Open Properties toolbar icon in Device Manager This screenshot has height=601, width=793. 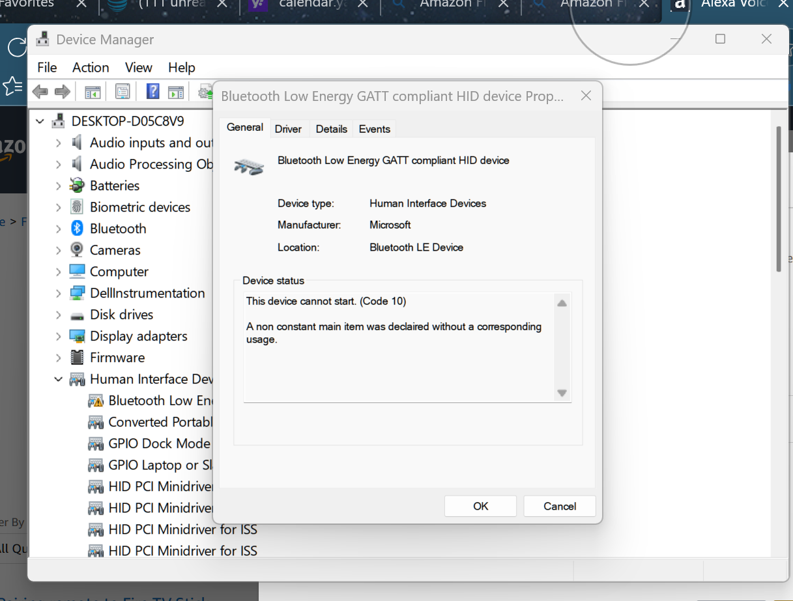click(123, 92)
